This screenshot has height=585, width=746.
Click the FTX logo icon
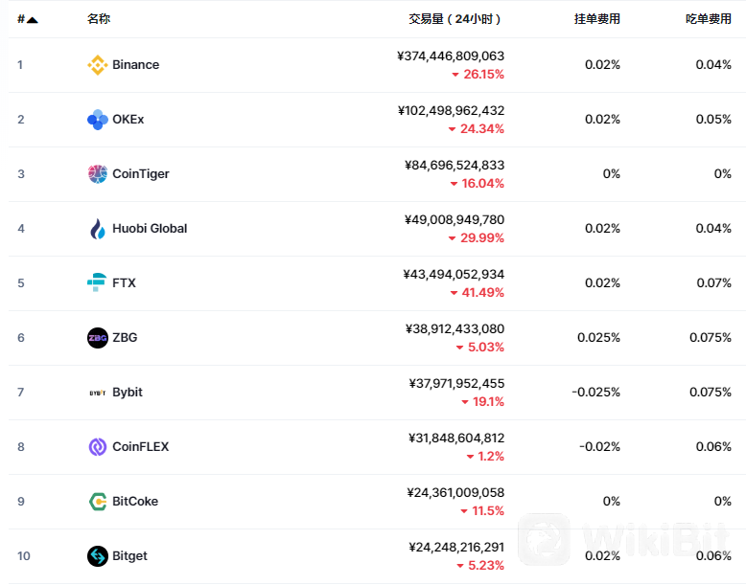(x=97, y=282)
